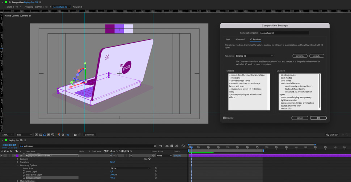Click the color management icon in viewer bar

click(59, 135)
